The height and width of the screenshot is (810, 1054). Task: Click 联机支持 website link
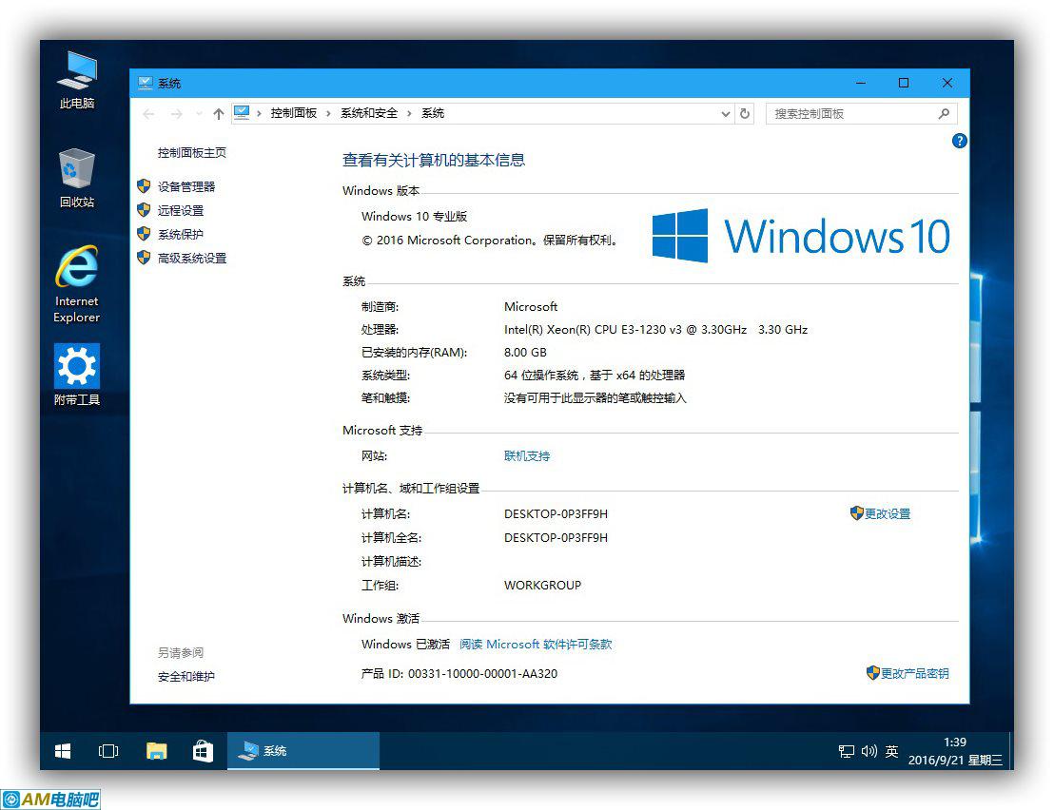pyautogui.click(x=527, y=456)
